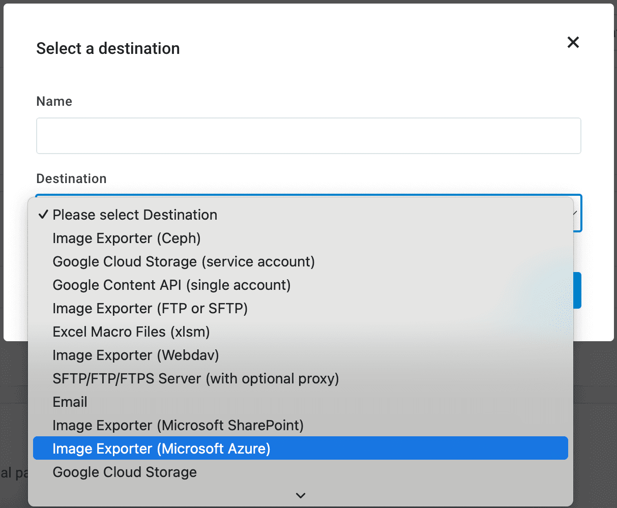The height and width of the screenshot is (508, 617).
Task: Close the Select a destination dialog
Action: click(x=573, y=42)
